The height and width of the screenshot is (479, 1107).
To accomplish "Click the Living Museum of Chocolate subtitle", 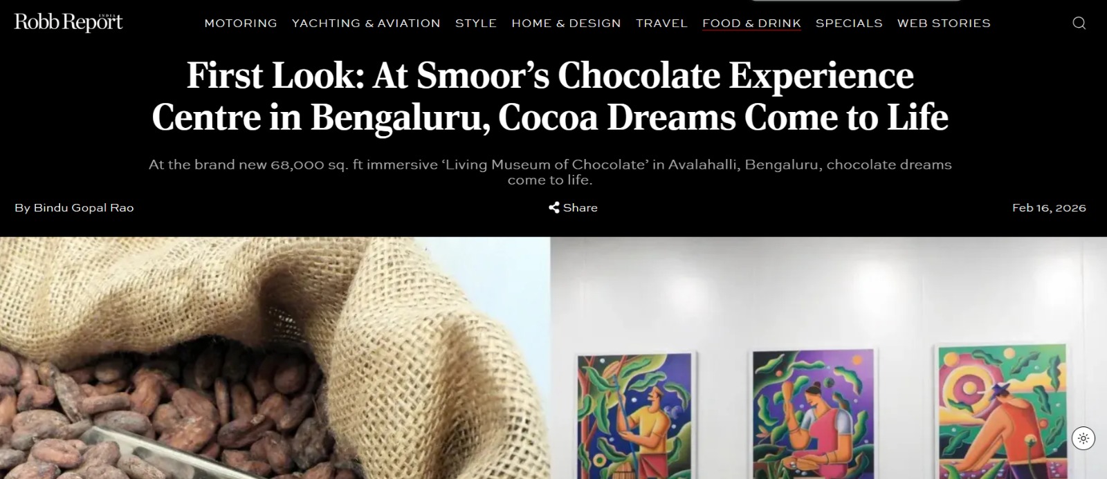I will coord(550,172).
